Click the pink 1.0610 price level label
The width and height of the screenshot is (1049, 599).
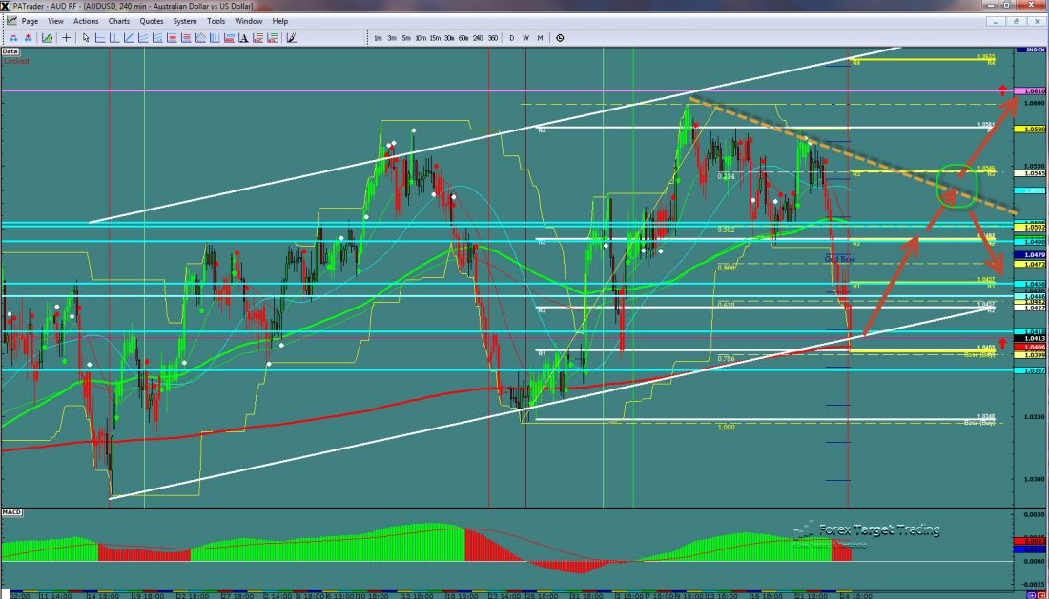(1033, 90)
